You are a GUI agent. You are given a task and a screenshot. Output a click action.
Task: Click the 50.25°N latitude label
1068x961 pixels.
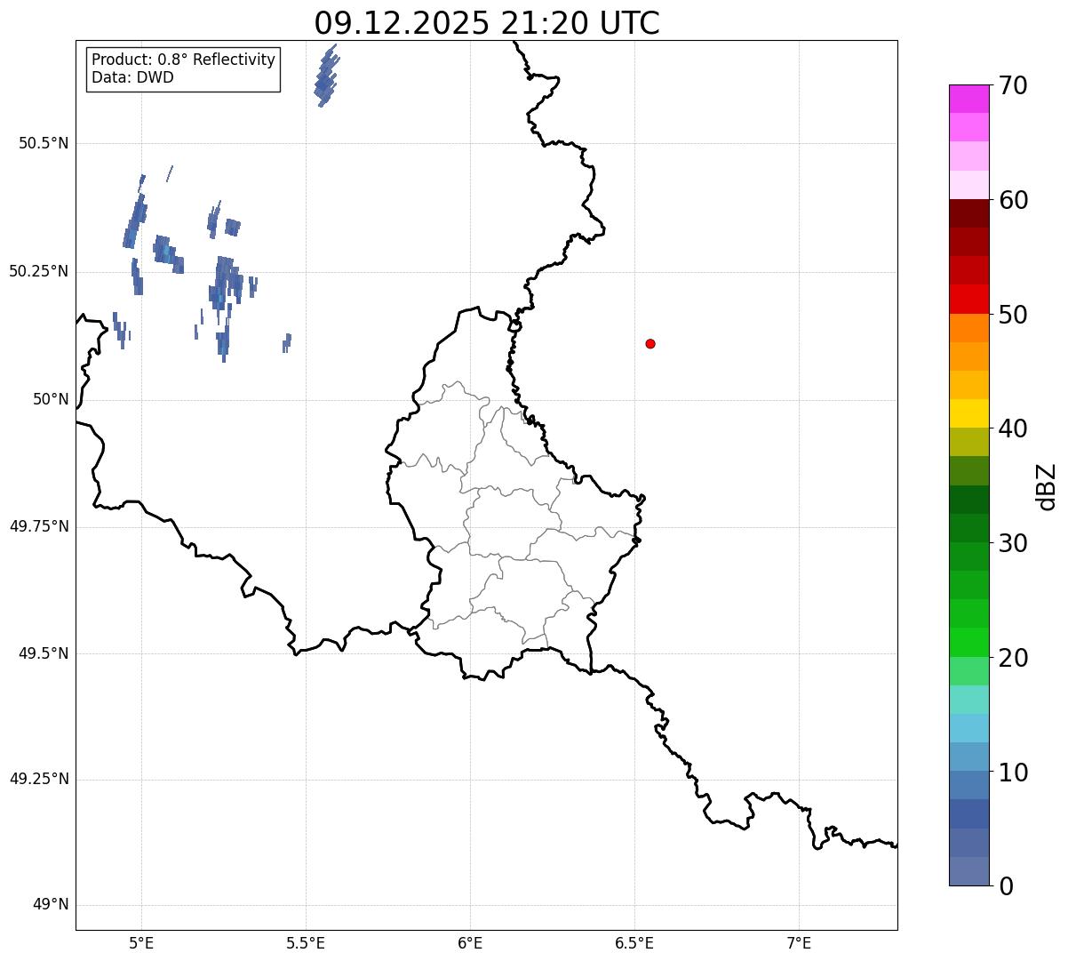pos(39,271)
